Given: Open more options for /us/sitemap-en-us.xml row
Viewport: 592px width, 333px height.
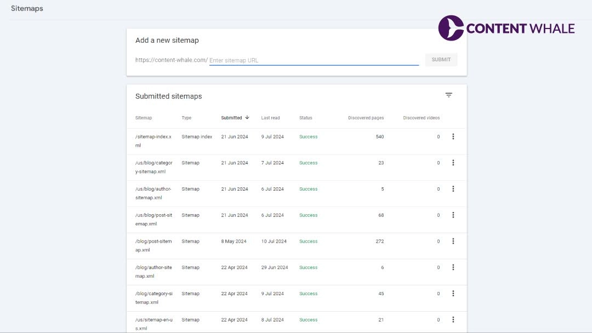Looking at the screenshot, I should coord(453,320).
